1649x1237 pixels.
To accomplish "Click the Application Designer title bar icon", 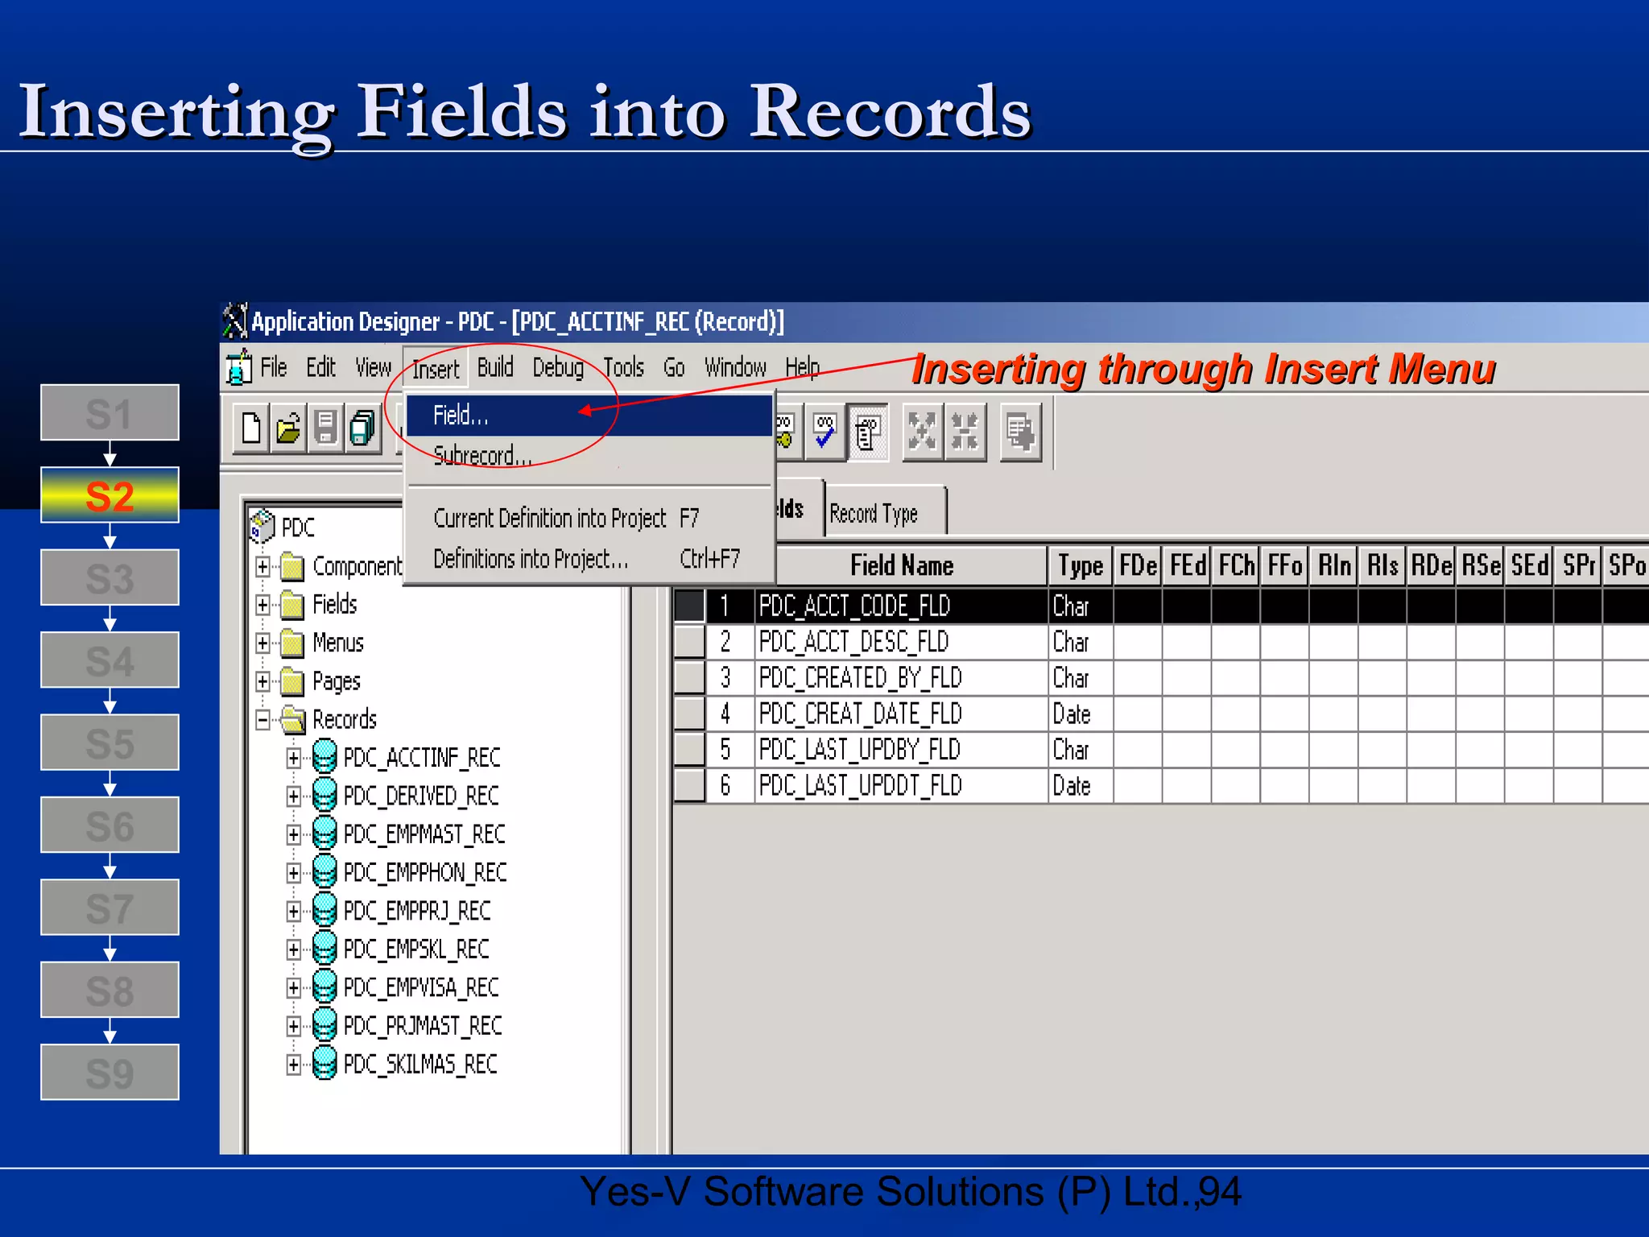I will (x=234, y=321).
